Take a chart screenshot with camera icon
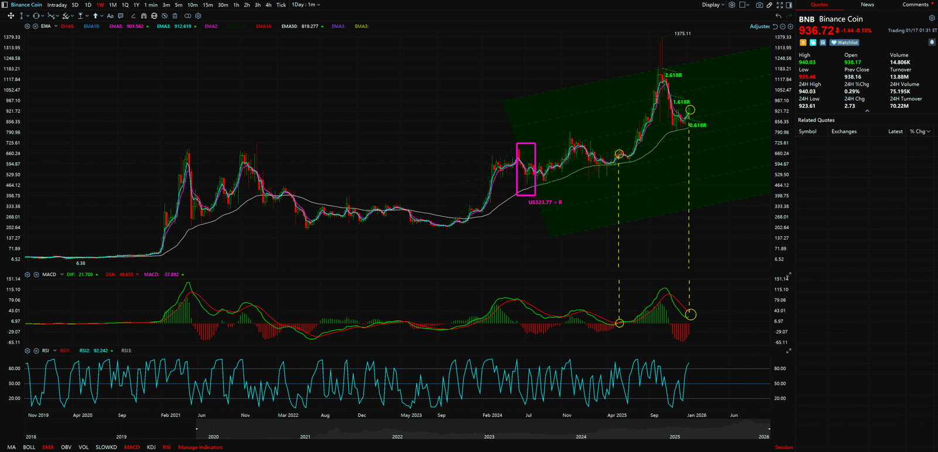Screen dimensions: 938x452 click(x=759, y=5)
